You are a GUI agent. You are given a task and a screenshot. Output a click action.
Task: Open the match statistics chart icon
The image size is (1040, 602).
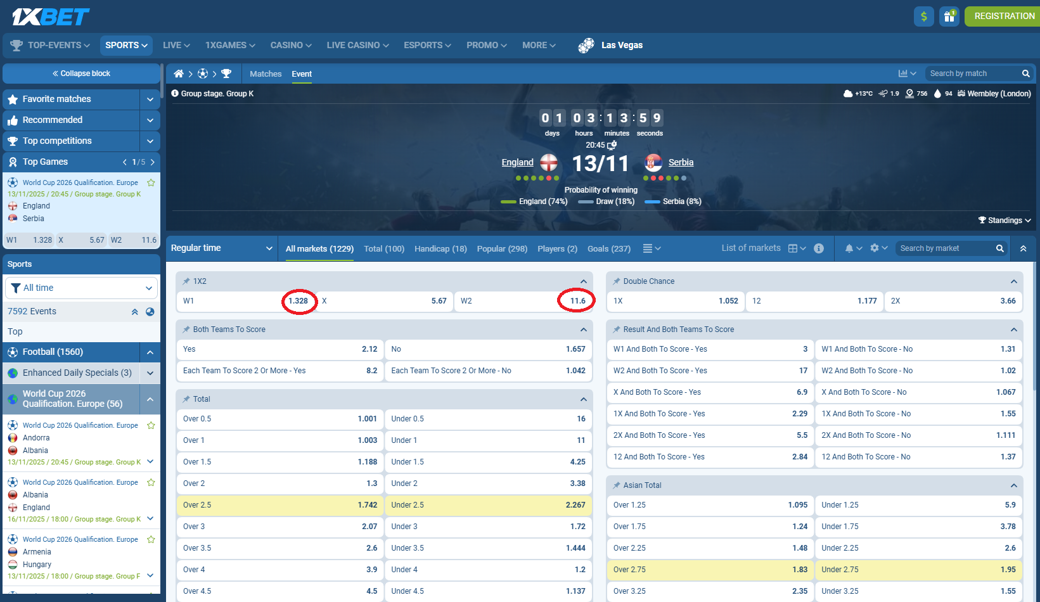pyautogui.click(x=903, y=73)
